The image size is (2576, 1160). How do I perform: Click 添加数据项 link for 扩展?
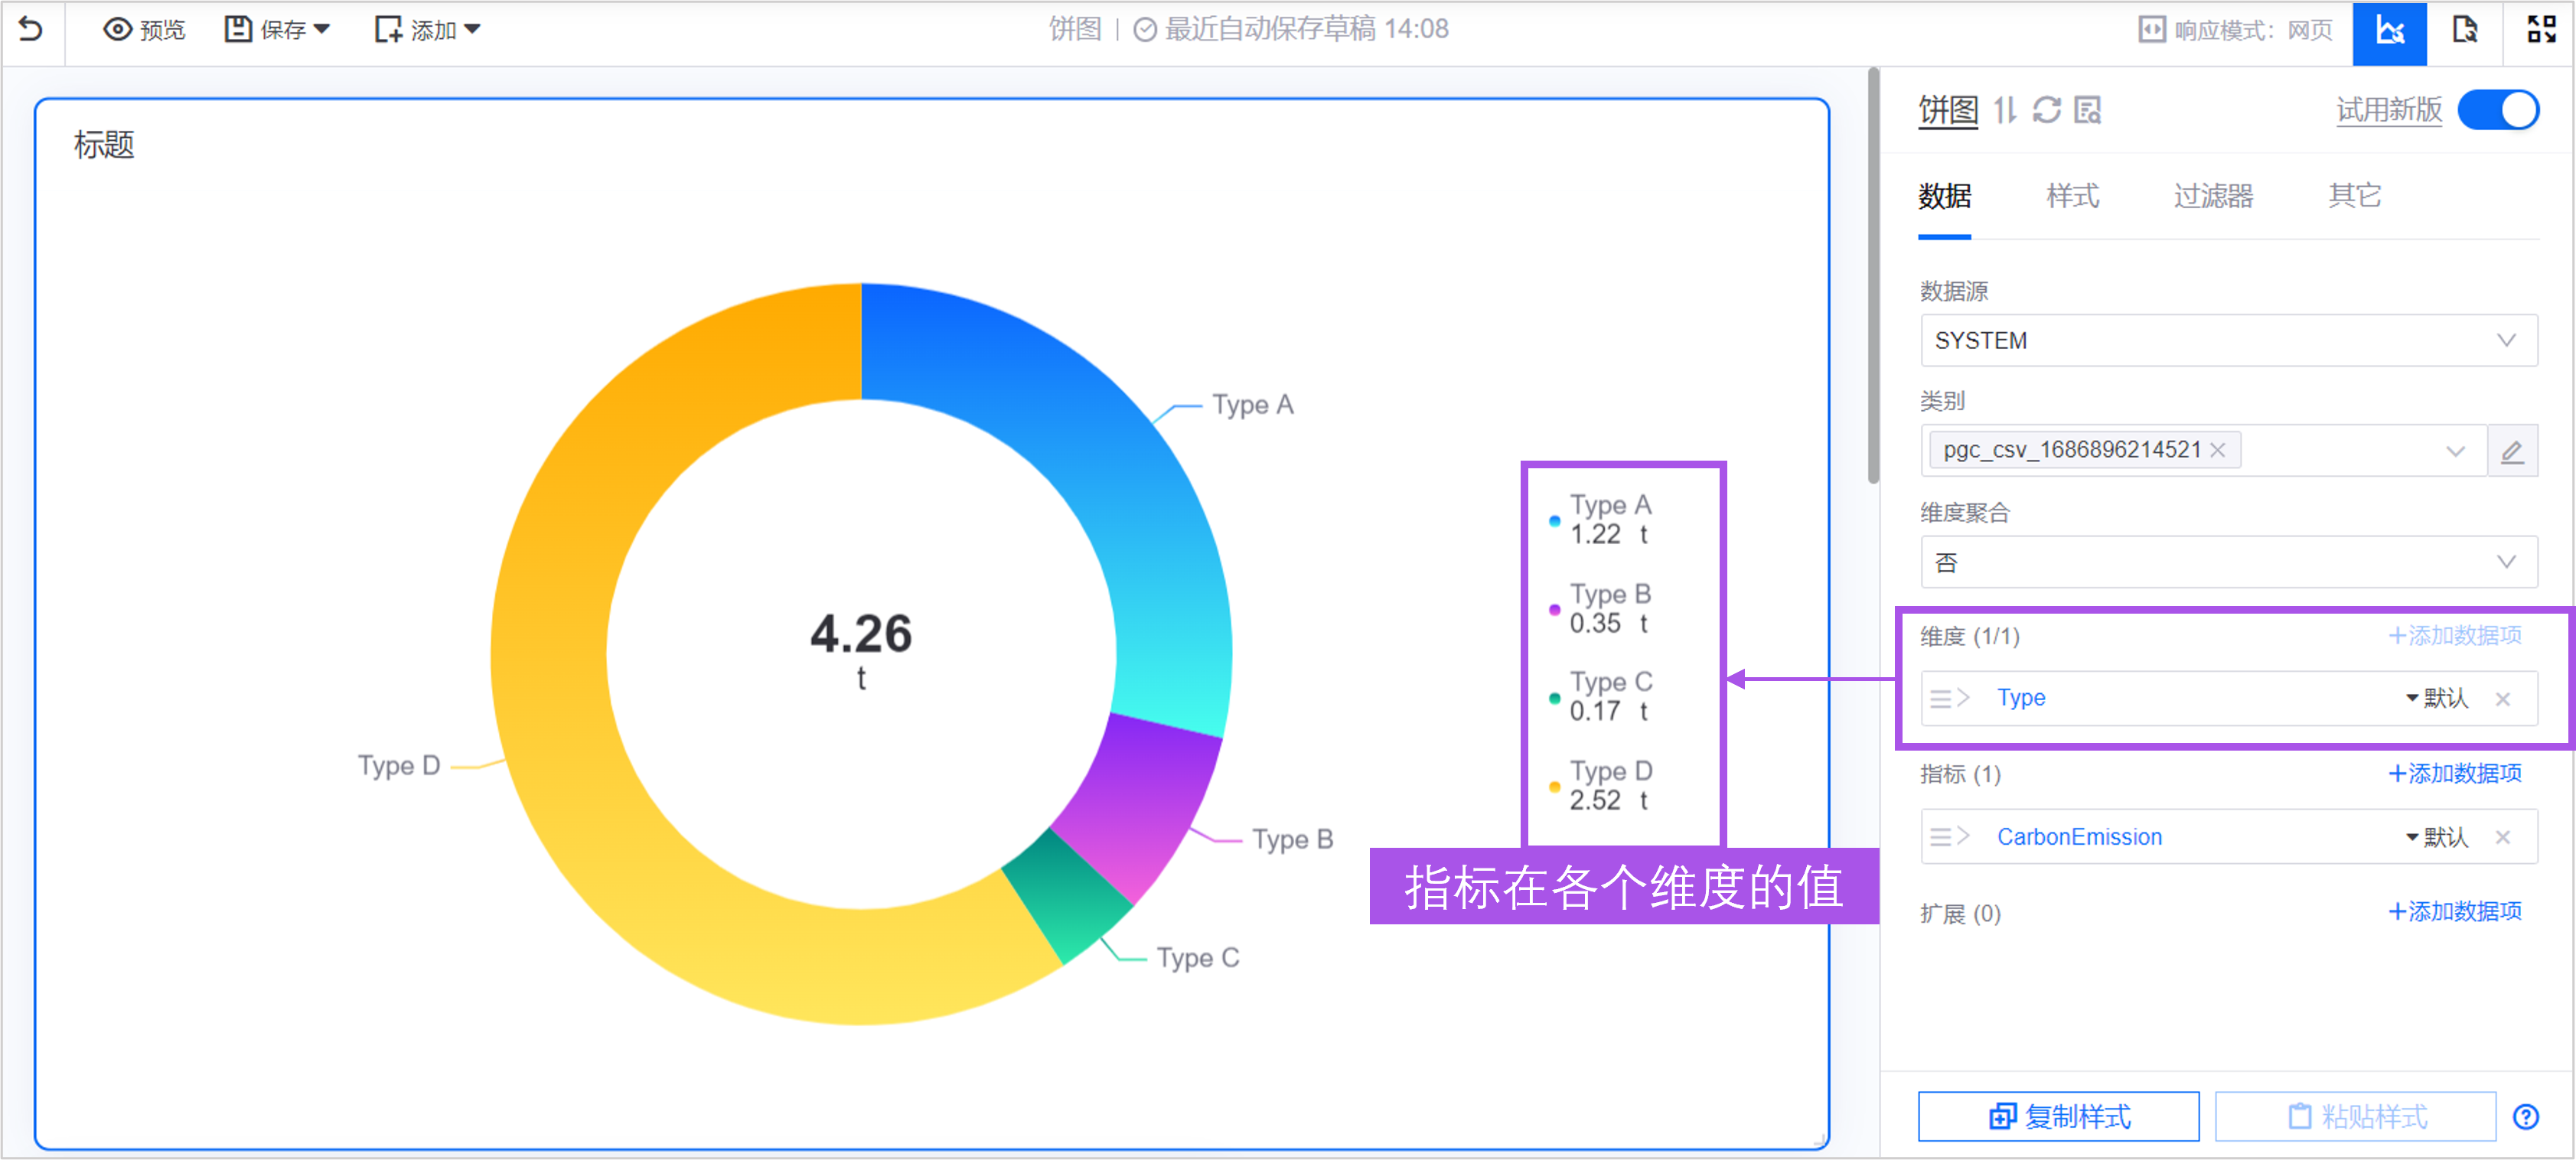[x=2454, y=912]
